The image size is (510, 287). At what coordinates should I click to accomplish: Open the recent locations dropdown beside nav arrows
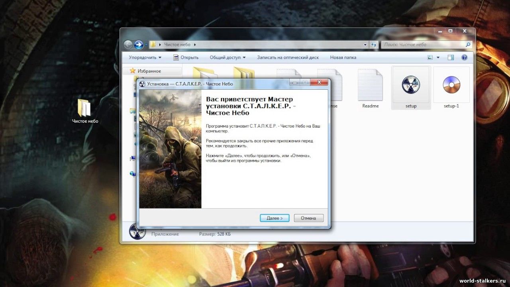(146, 45)
